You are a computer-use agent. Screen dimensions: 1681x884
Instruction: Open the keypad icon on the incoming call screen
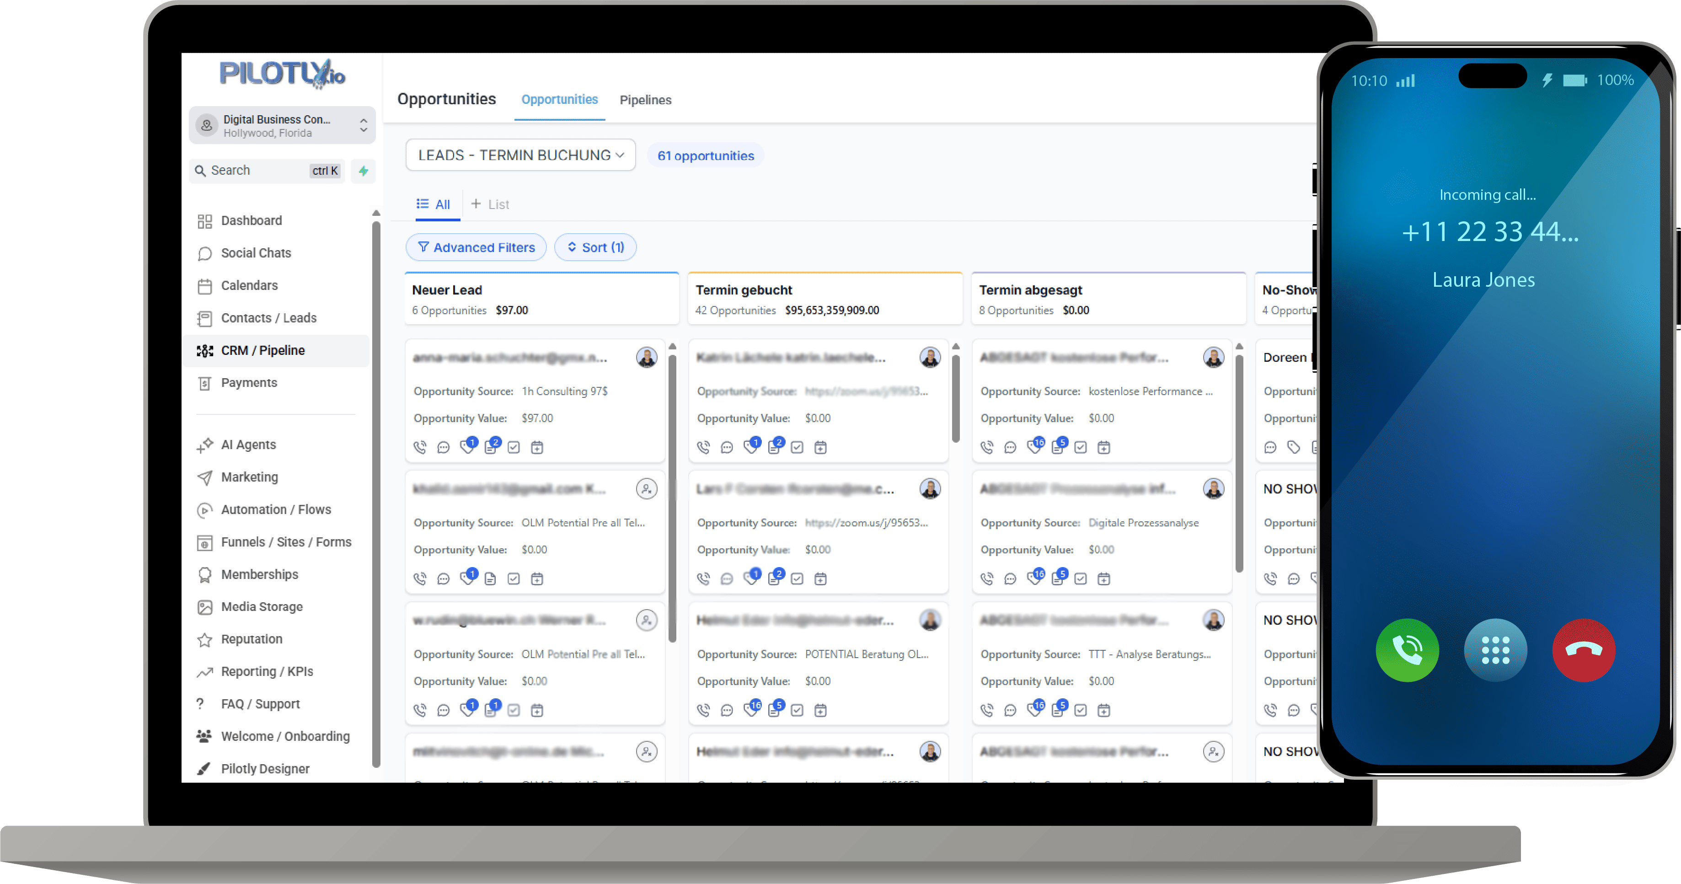coord(1495,650)
